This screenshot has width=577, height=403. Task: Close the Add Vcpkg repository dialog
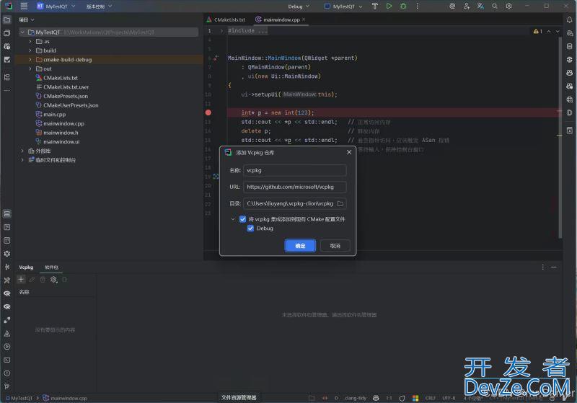click(x=349, y=152)
